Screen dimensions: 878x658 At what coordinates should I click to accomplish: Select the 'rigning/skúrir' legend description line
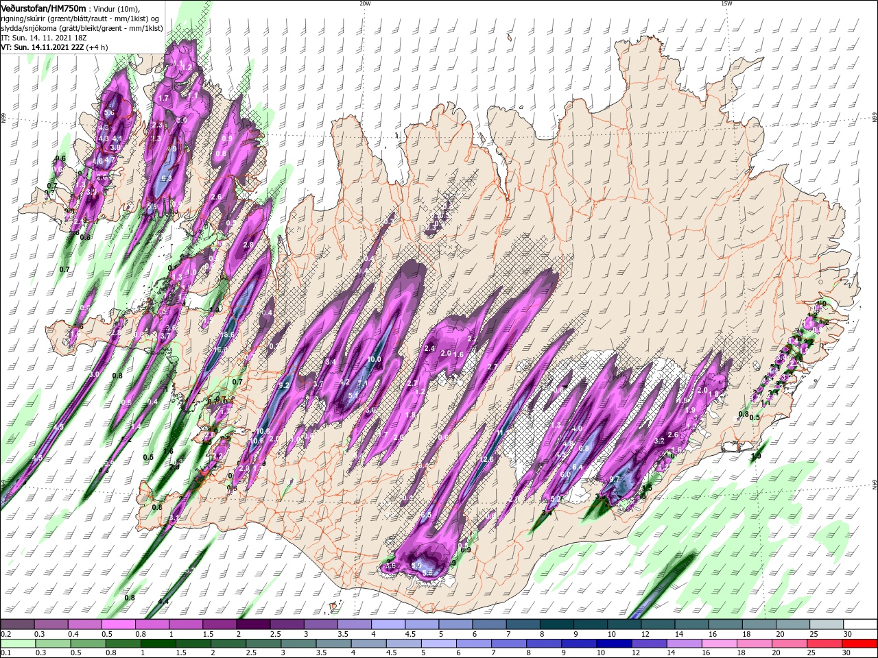pos(80,19)
